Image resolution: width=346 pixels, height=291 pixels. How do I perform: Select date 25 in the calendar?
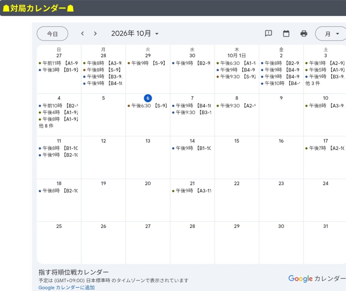point(59,226)
